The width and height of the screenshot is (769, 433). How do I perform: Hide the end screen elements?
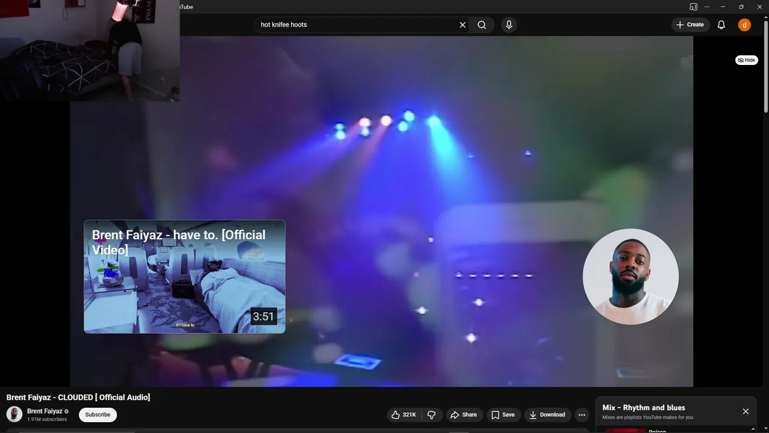coord(747,60)
